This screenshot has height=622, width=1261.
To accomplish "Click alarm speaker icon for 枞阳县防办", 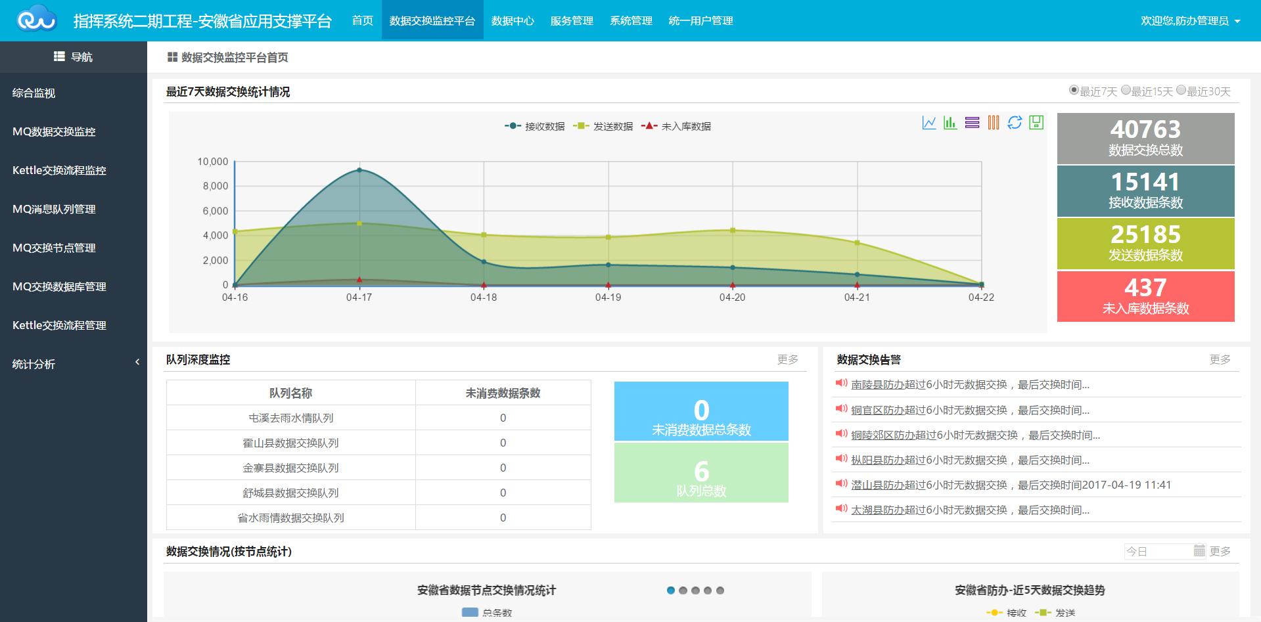I will pyautogui.click(x=841, y=458).
